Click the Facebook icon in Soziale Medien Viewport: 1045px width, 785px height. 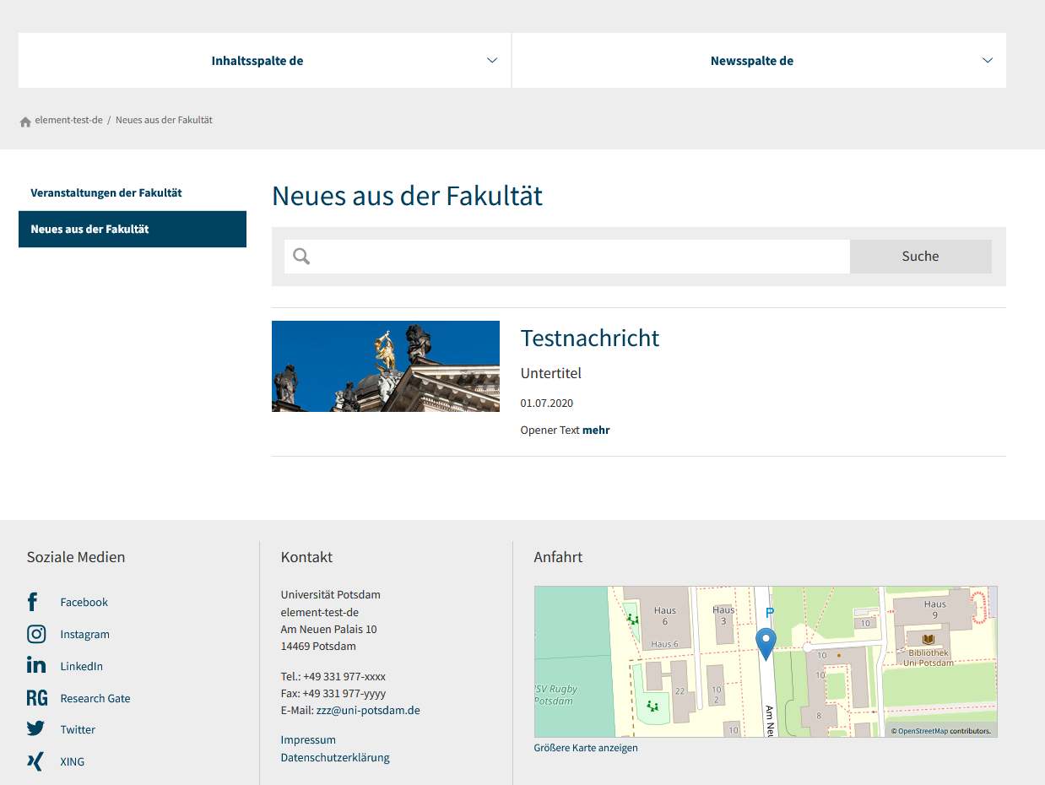pos(33,602)
